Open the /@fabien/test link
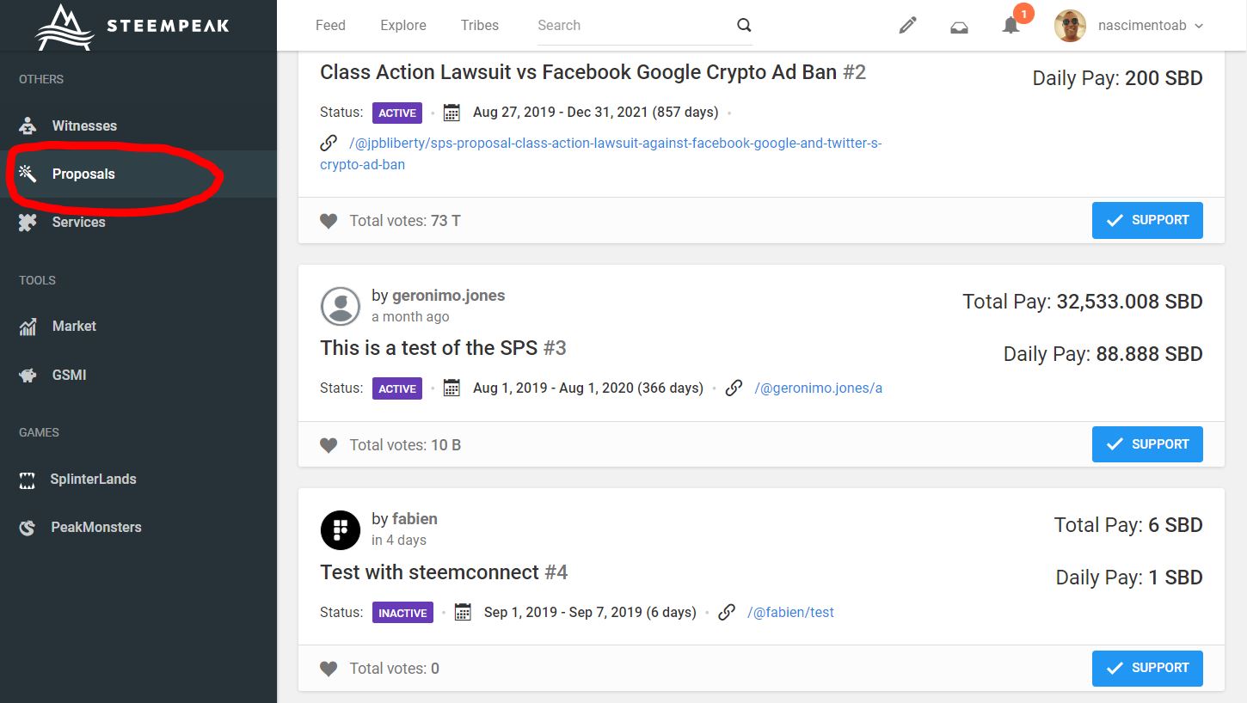 [790, 613]
